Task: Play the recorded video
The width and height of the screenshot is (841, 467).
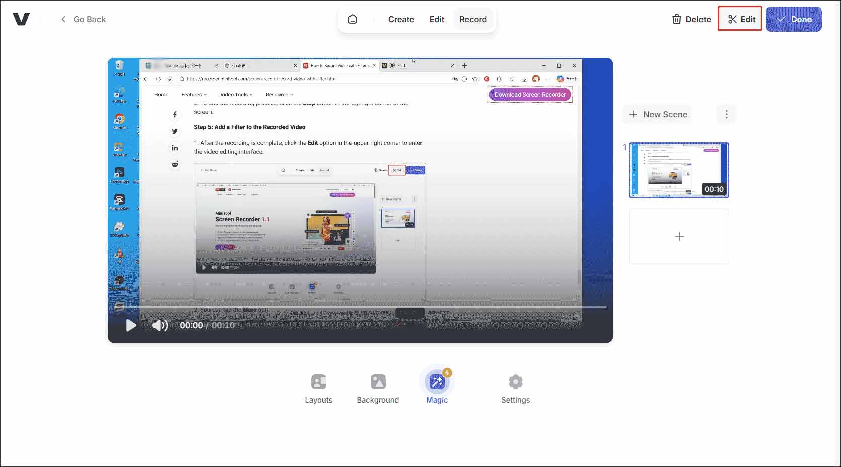Action: [x=131, y=325]
